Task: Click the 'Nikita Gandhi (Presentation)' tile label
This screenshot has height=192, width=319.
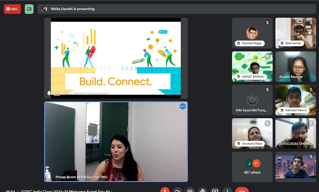Action: [86, 93]
